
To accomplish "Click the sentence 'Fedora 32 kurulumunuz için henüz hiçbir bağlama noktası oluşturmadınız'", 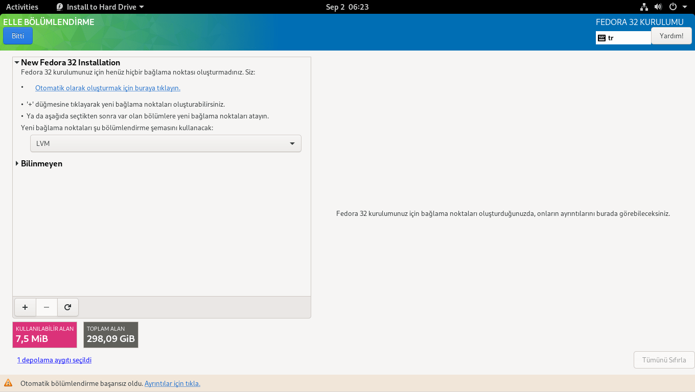I will pyautogui.click(x=138, y=72).
